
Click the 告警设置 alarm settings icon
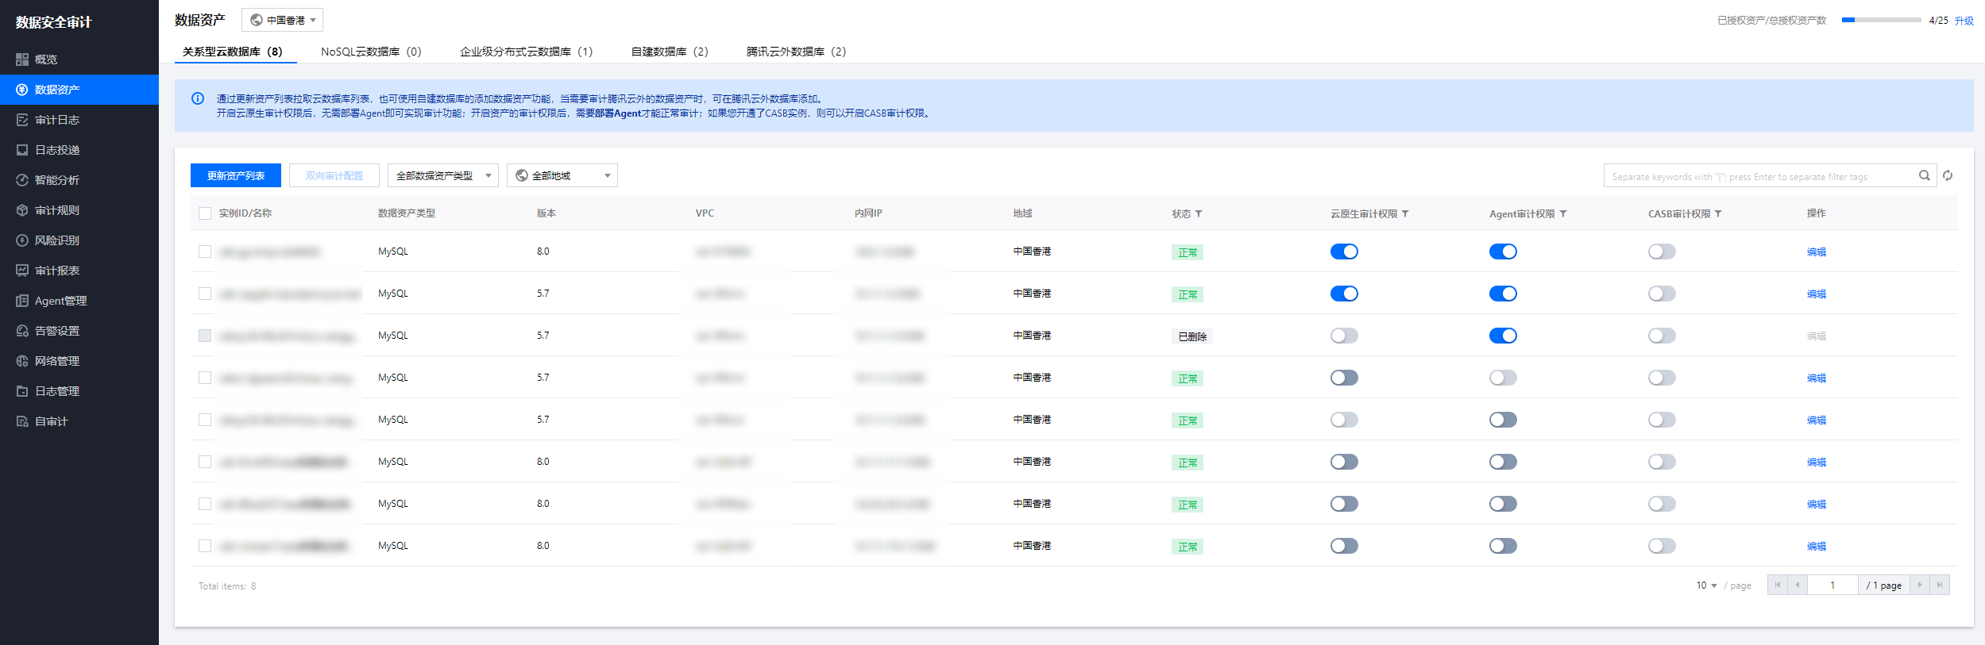click(x=22, y=331)
